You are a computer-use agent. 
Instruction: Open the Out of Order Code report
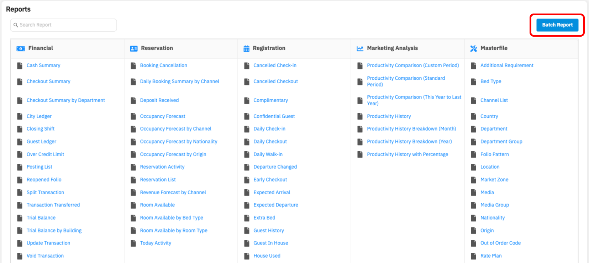pyautogui.click(x=500, y=243)
